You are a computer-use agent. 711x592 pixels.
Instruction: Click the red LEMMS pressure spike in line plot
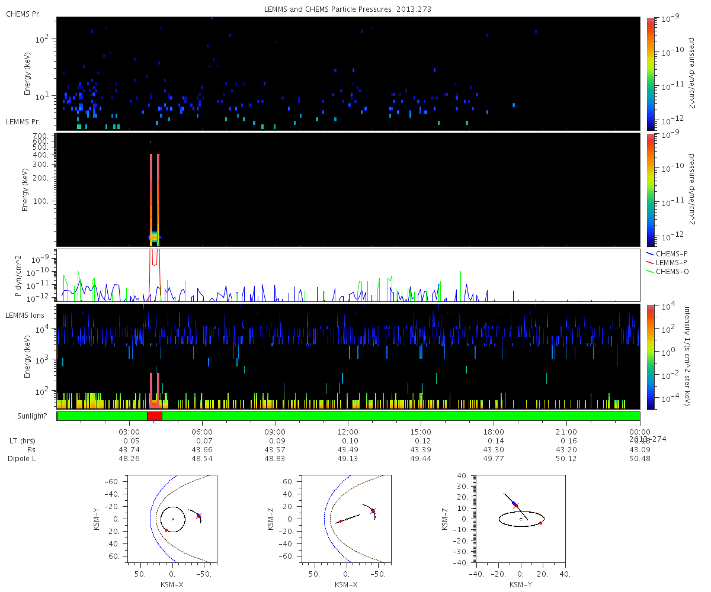click(155, 263)
